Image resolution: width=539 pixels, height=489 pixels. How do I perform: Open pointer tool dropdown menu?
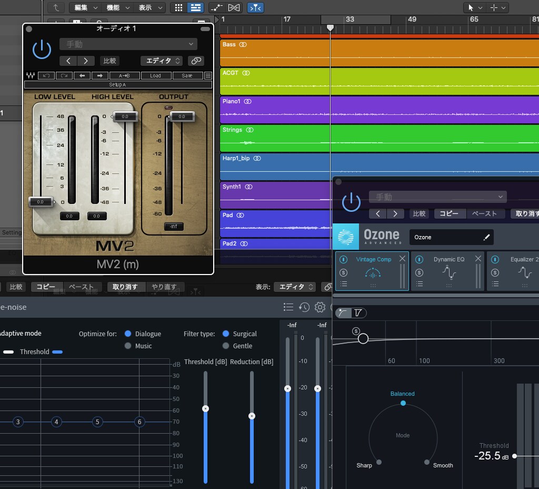coord(475,7)
